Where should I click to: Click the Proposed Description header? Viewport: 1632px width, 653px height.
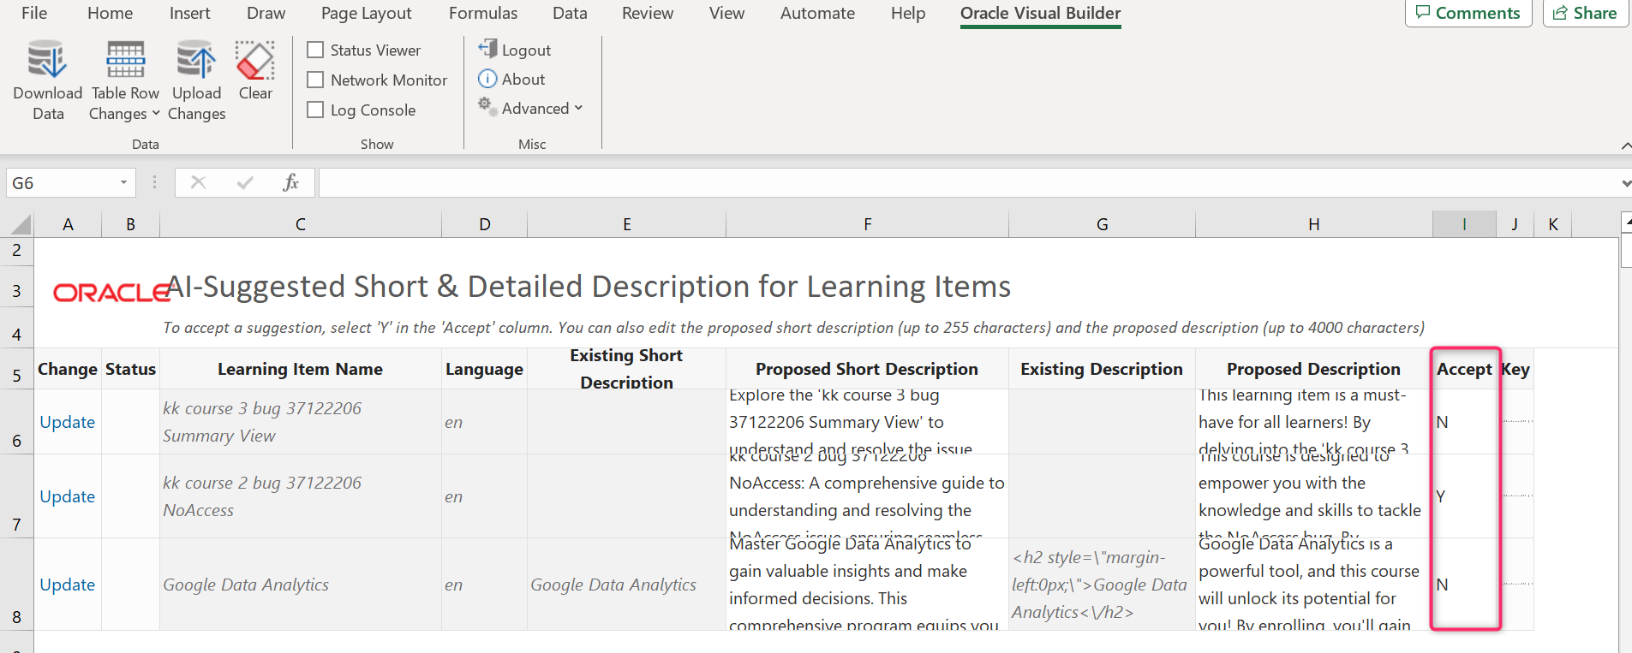1313,369
